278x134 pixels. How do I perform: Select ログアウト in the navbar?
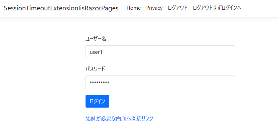pos(178,8)
